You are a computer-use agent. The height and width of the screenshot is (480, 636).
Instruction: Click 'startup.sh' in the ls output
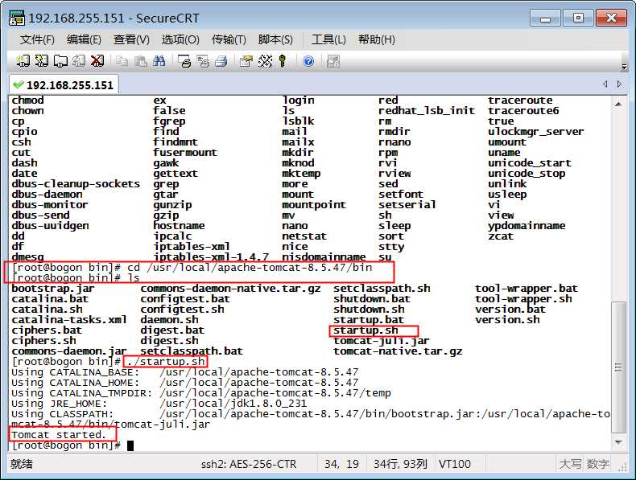click(x=365, y=330)
